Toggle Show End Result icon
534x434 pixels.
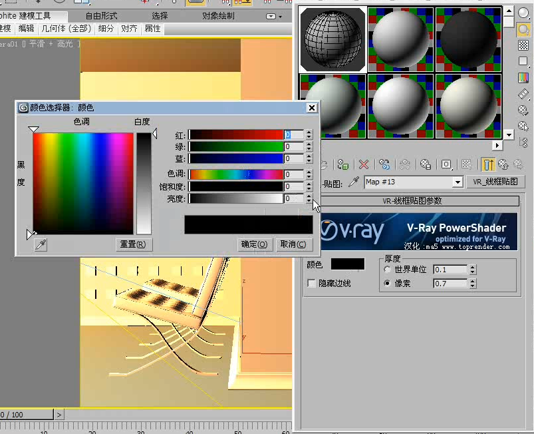487,165
